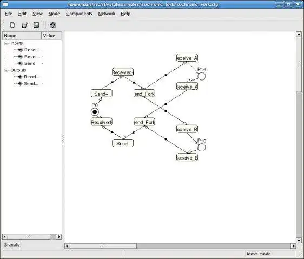Screen dimensions: 304x259
Task: Maximize the vstgl window
Action: (288, 4)
